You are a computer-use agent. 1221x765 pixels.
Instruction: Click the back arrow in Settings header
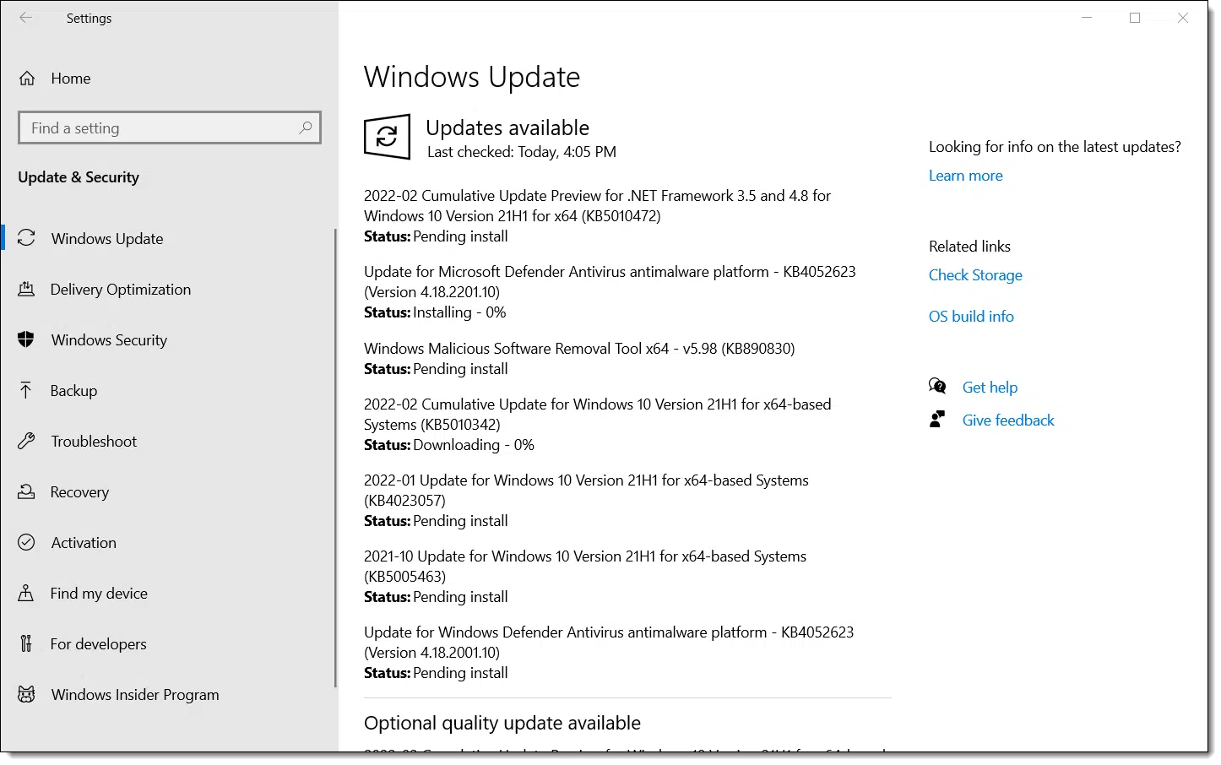coord(26,18)
